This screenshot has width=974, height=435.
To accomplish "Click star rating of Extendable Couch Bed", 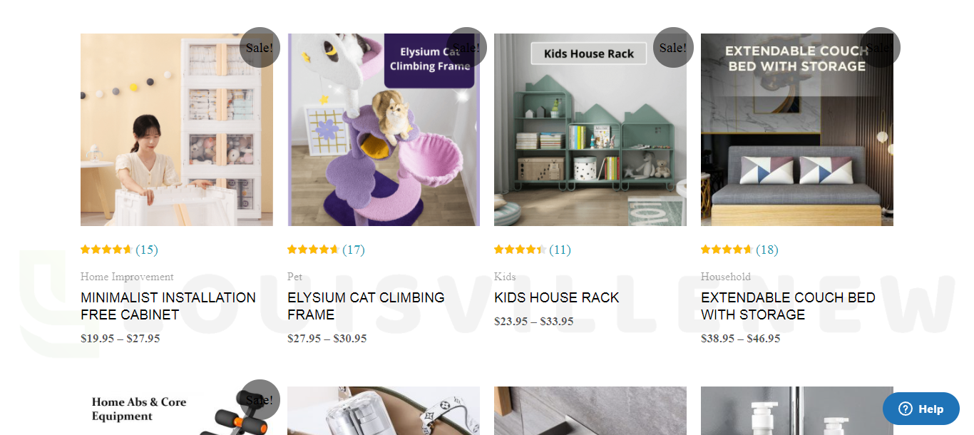I will (727, 250).
